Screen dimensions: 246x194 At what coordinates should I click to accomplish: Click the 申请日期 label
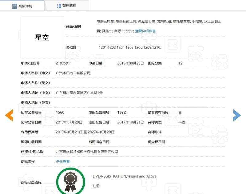tap(95, 63)
